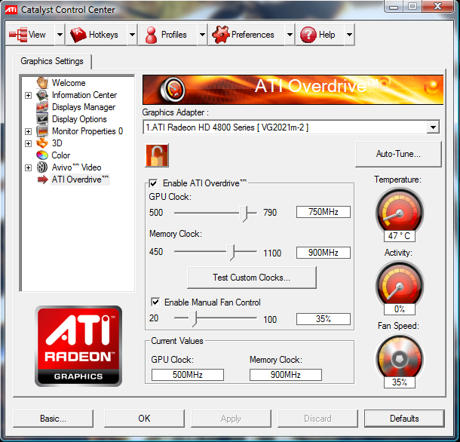
Task: Click the Information Center icon
Action: point(43,95)
